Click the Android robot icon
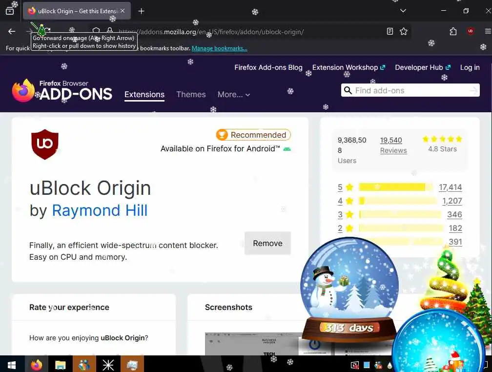 [287, 149]
